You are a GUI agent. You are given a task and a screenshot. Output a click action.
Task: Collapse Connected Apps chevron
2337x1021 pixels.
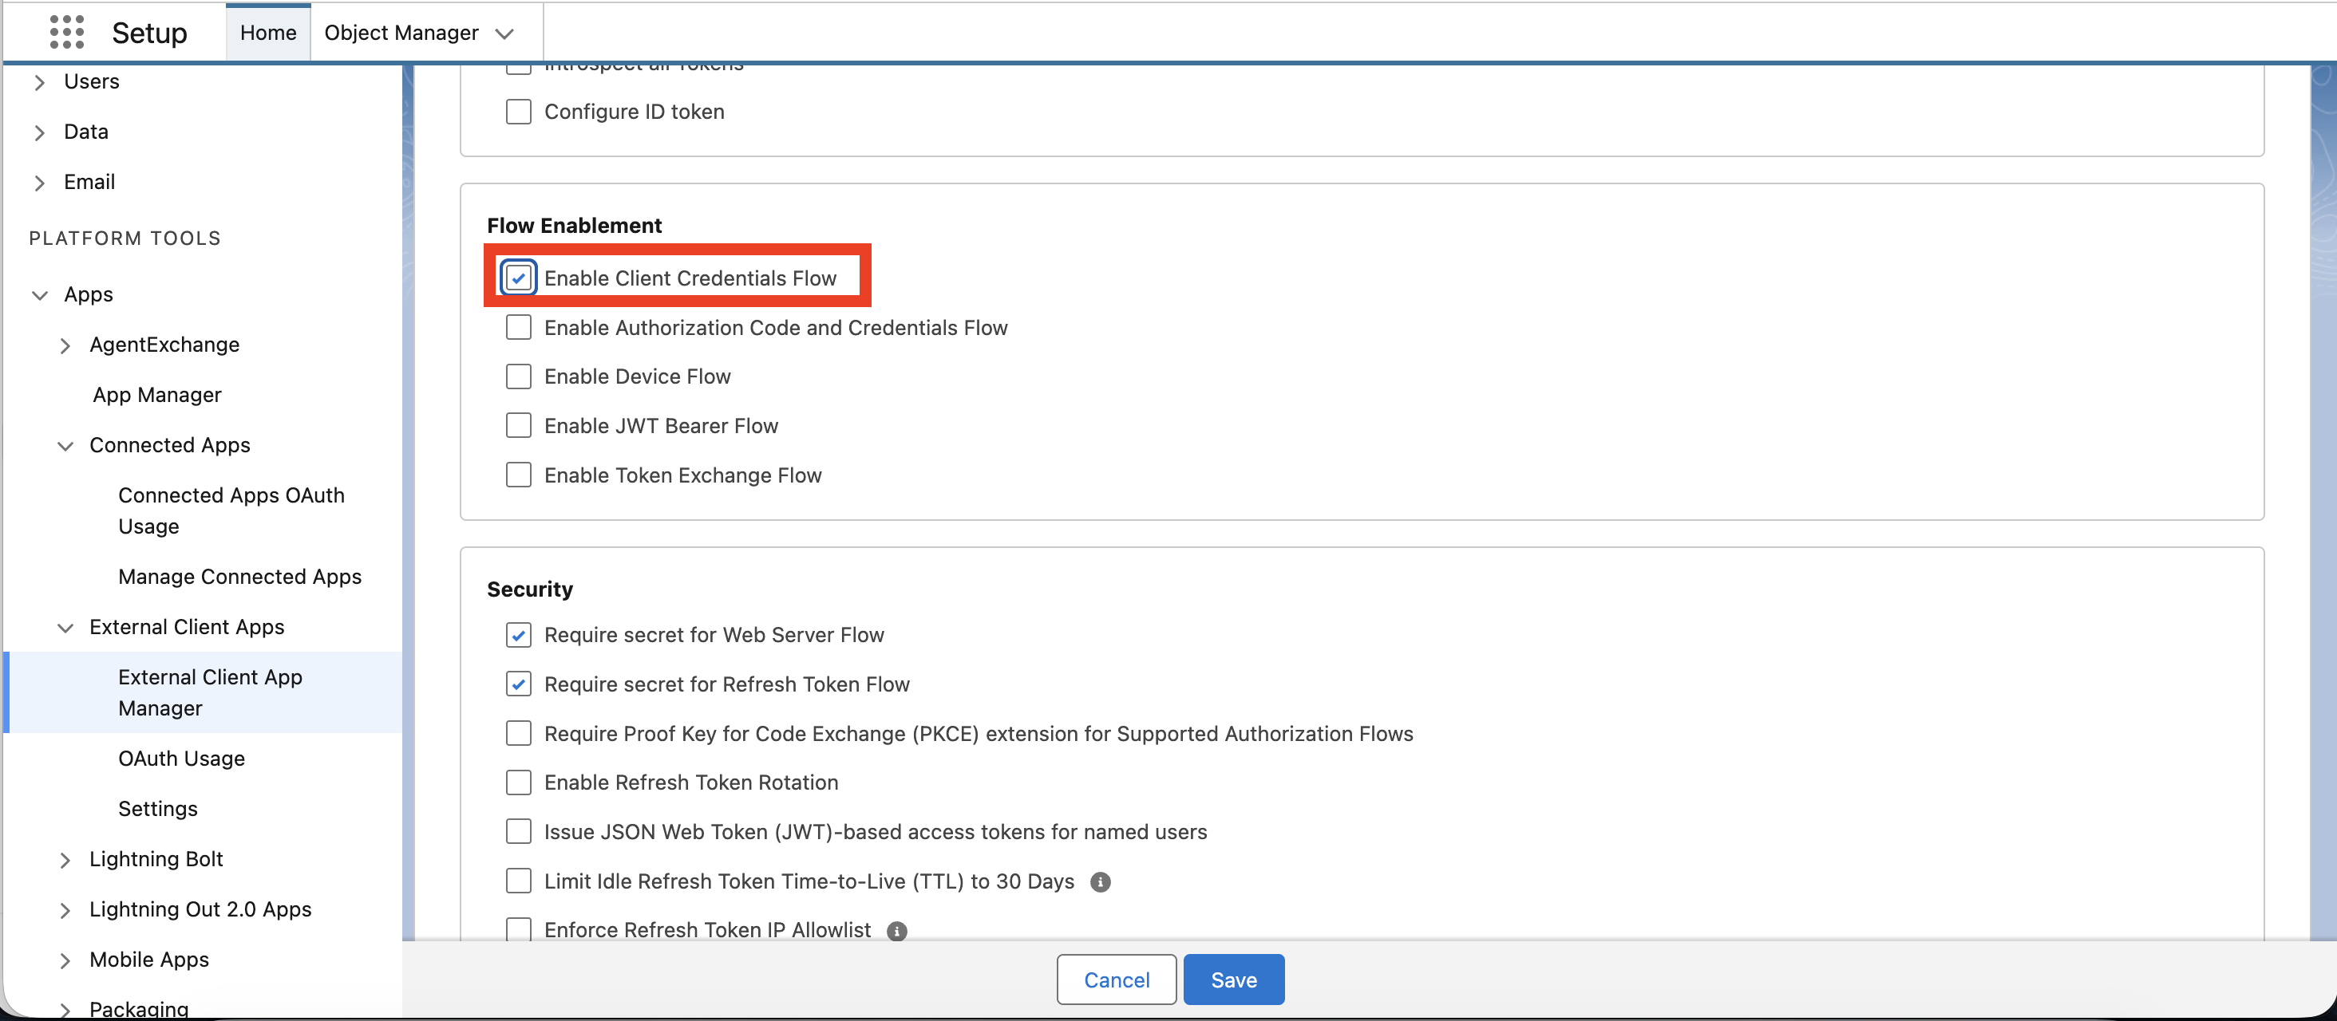65,446
